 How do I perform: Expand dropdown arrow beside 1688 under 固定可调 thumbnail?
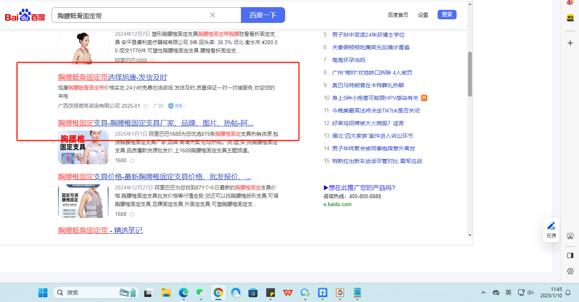click(x=132, y=214)
